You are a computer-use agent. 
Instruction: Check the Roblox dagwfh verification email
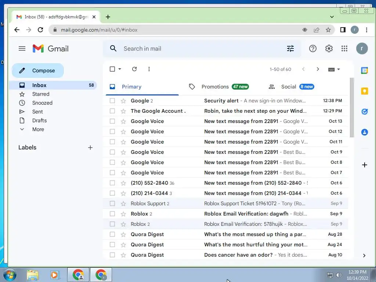tap(112, 214)
